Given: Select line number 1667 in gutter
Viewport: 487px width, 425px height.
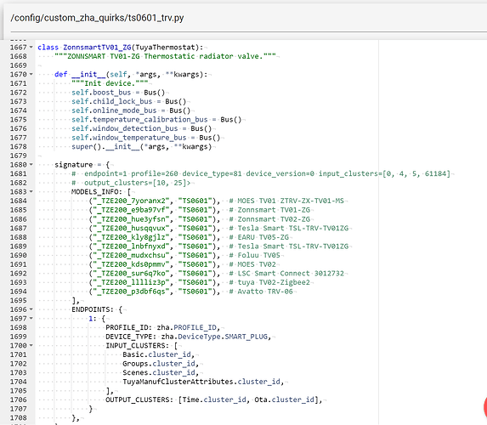Looking at the screenshot, I should 19,48.
